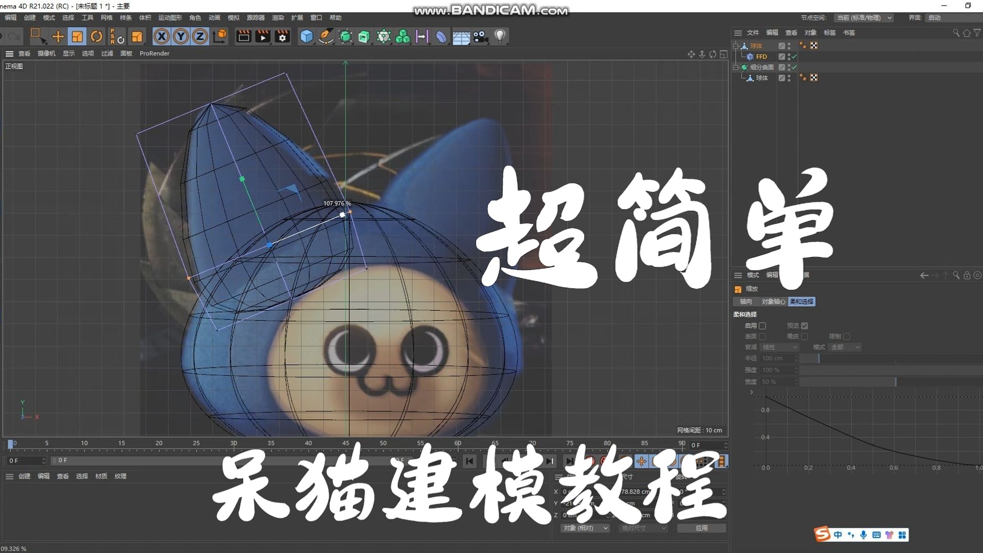Toggle the X axis lock

coord(161,36)
